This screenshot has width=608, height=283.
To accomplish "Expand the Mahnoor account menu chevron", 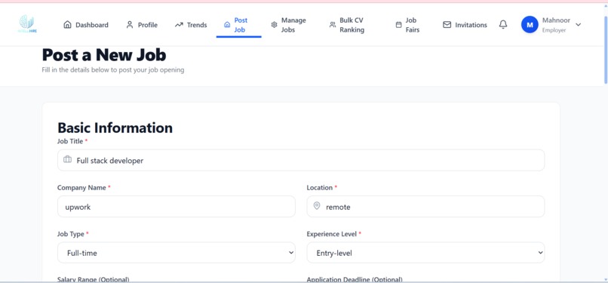I will (578, 25).
